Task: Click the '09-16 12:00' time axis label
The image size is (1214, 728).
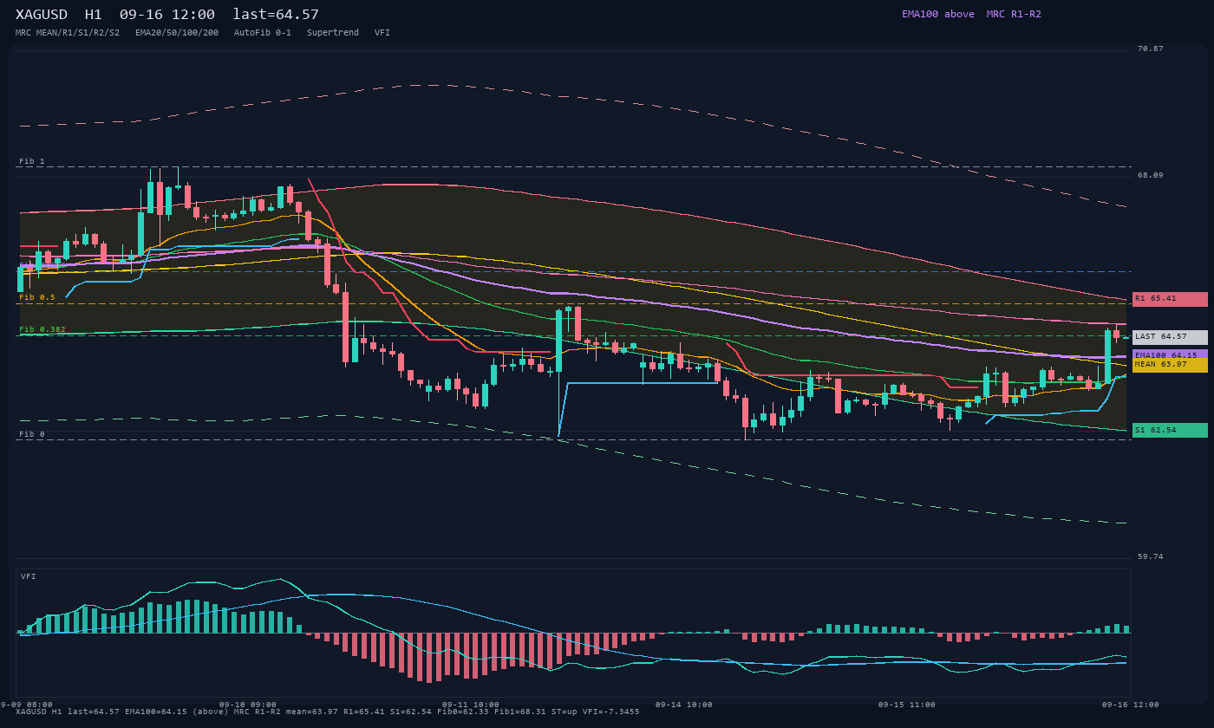Action: tap(1131, 705)
